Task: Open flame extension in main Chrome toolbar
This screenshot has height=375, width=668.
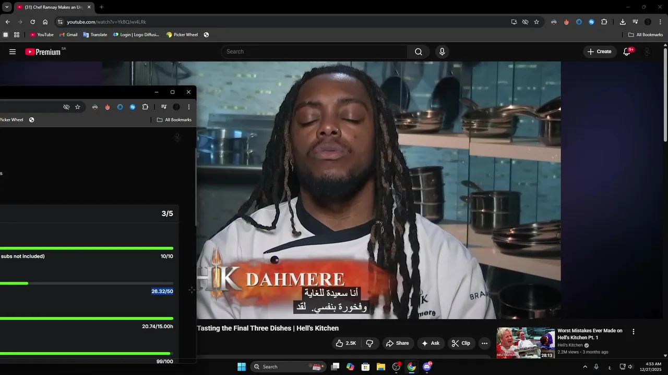Action: [566, 22]
